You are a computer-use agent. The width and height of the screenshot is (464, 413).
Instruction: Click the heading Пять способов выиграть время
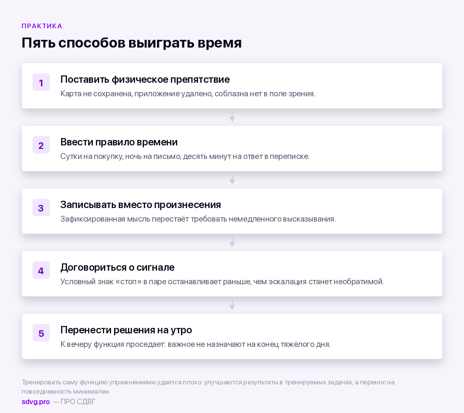131,43
